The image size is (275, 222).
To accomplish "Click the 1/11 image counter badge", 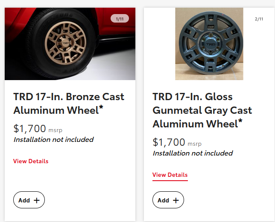I will point(120,19).
